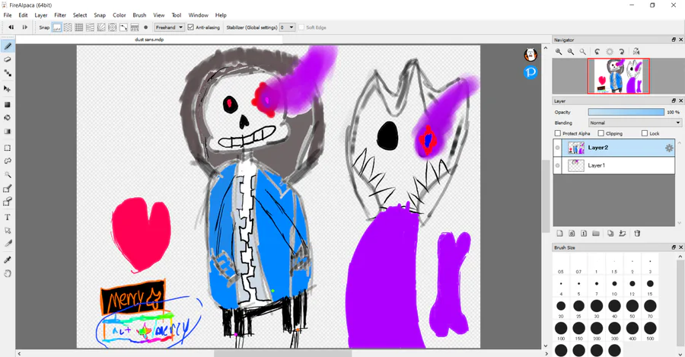Open the Brush menu
685x357 pixels.
[x=139, y=15]
